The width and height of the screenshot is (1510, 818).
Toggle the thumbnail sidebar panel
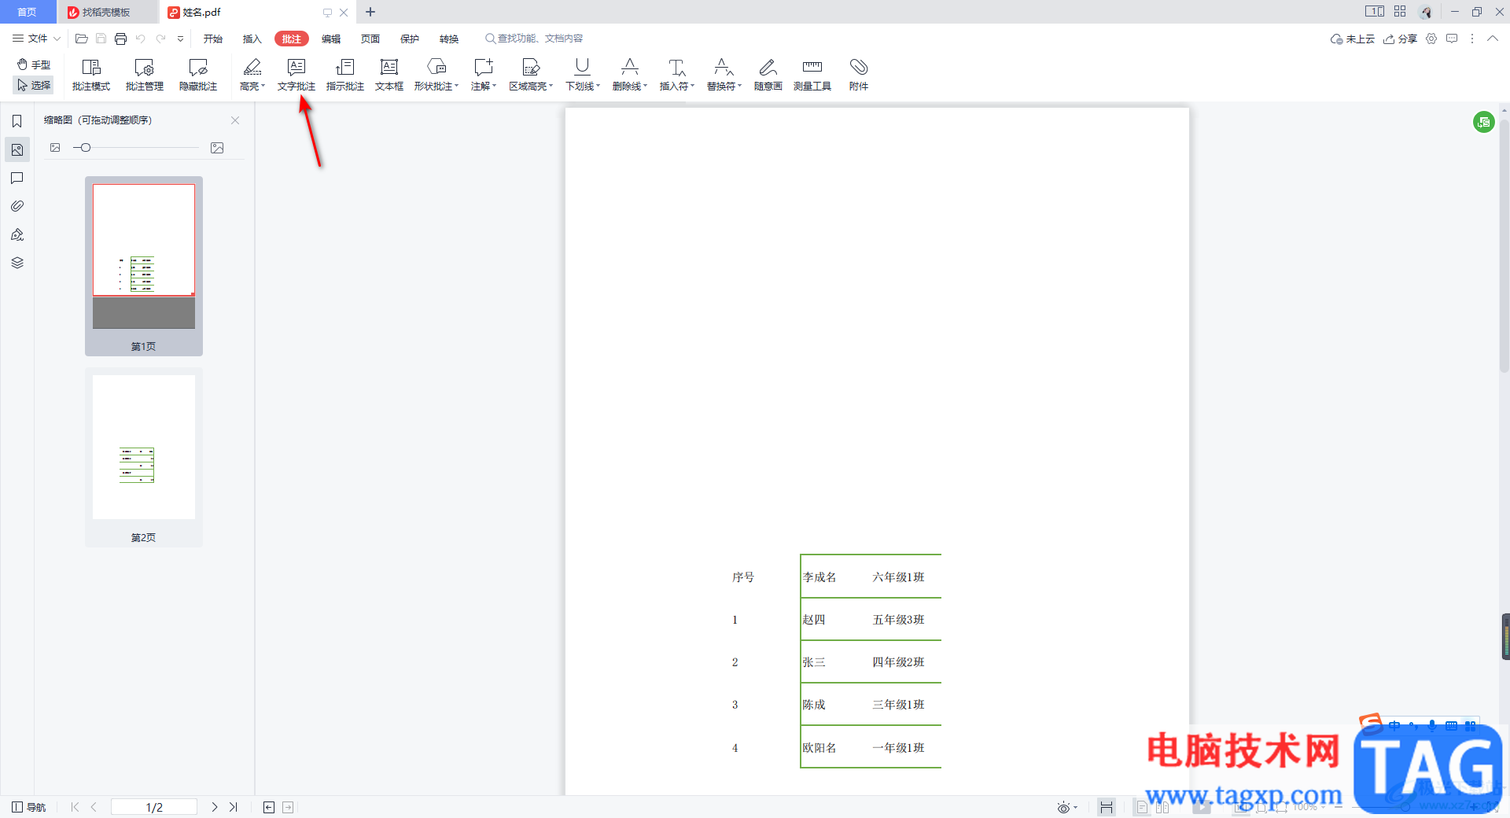point(17,149)
